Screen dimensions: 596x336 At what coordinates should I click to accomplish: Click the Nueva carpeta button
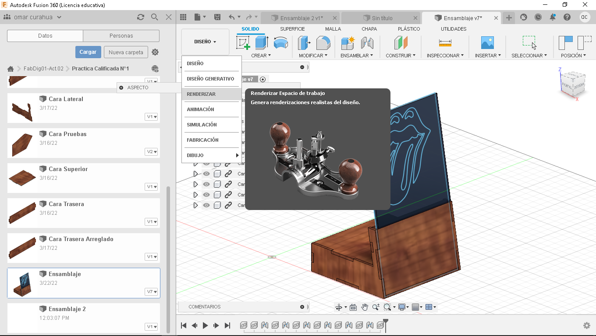(x=126, y=52)
